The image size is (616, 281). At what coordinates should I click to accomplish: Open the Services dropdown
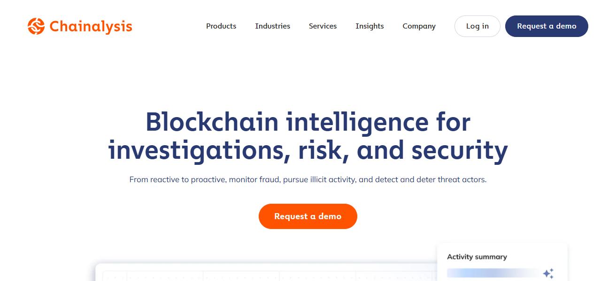pyautogui.click(x=323, y=26)
